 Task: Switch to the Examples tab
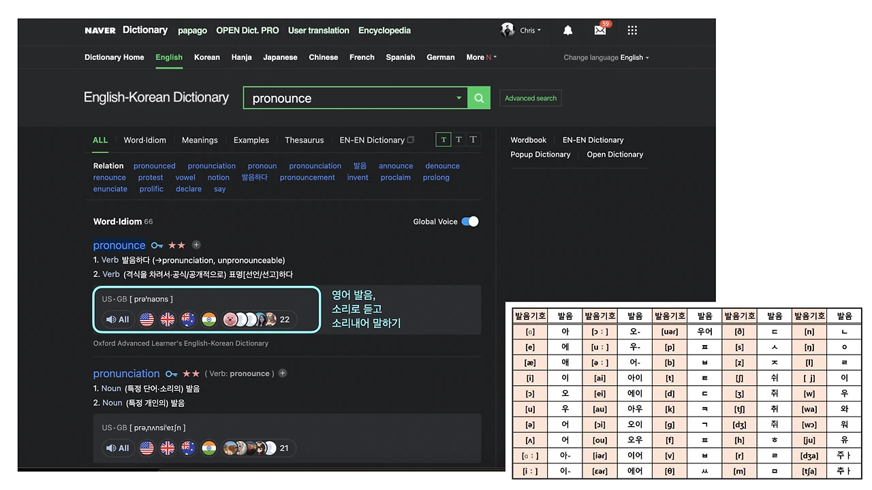click(251, 140)
